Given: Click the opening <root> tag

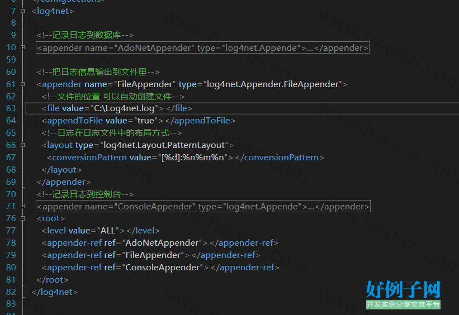Looking at the screenshot, I should click(x=51, y=218).
